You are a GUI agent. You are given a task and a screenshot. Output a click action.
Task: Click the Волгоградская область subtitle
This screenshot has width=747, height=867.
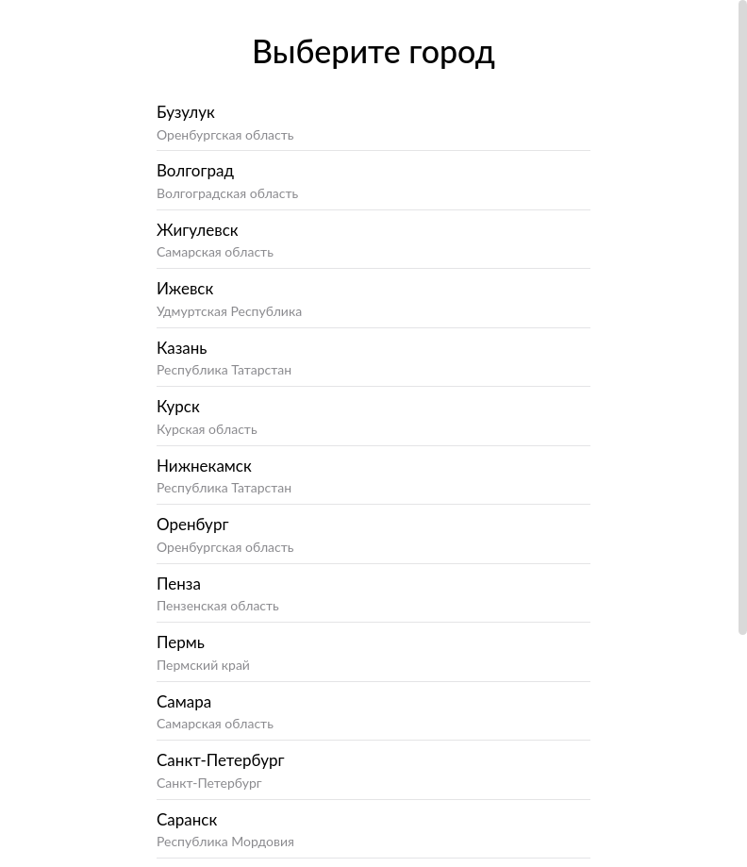point(227,193)
